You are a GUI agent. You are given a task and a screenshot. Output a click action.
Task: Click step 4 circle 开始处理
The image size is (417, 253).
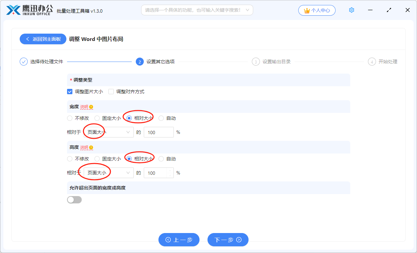point(372,62)
